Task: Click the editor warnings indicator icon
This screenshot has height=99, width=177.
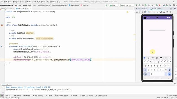Action: [x=128, y=12]
